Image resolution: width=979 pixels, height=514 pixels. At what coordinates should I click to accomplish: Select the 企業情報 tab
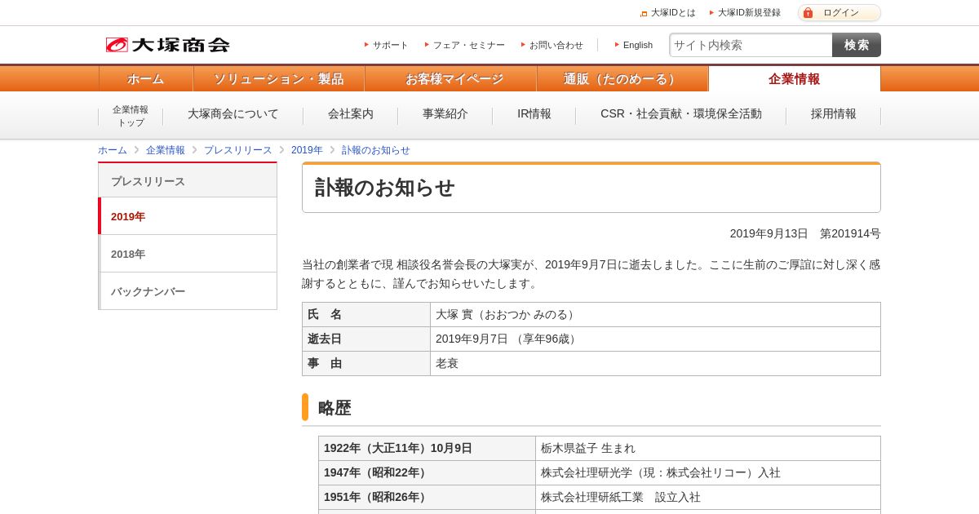(x=795, y=79)
